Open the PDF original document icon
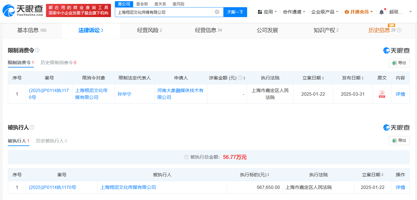The height and width of the screenshot is (200, 417). [x=382, y=94]
